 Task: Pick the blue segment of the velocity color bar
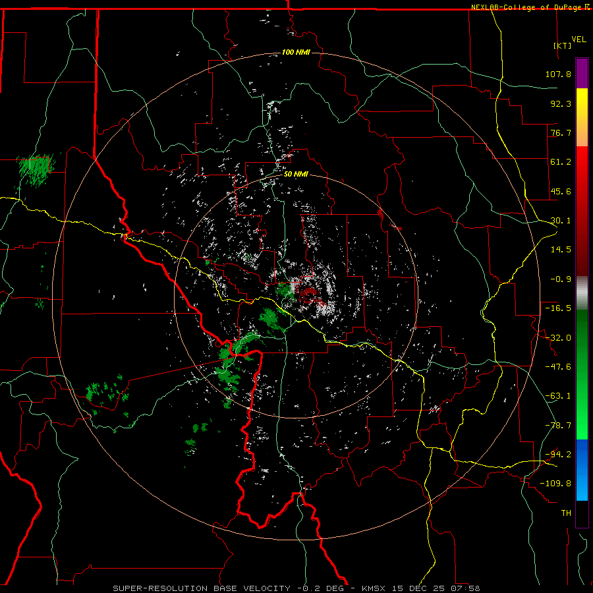[x=582, y=470]
